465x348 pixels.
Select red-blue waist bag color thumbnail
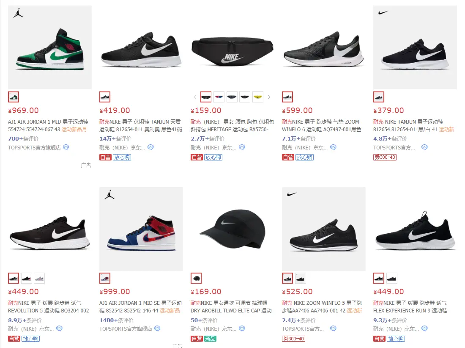[x=219, y=97]
